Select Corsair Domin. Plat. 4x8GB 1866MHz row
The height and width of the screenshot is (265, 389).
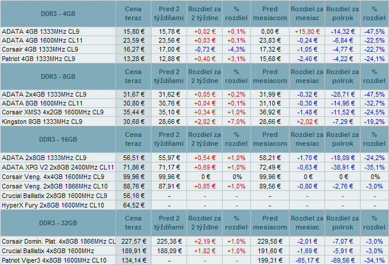[58, 241]
